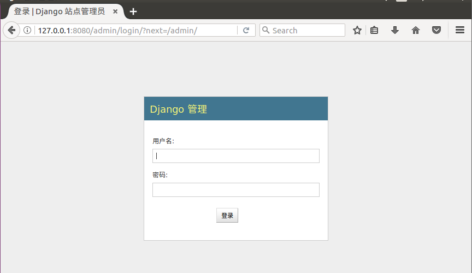
Task: Bookmark this page with the star icon
Action: point(357,30)
